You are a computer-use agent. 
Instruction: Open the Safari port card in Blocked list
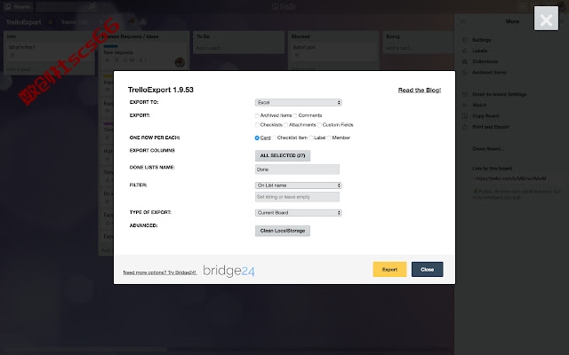[x=333, y=51]
